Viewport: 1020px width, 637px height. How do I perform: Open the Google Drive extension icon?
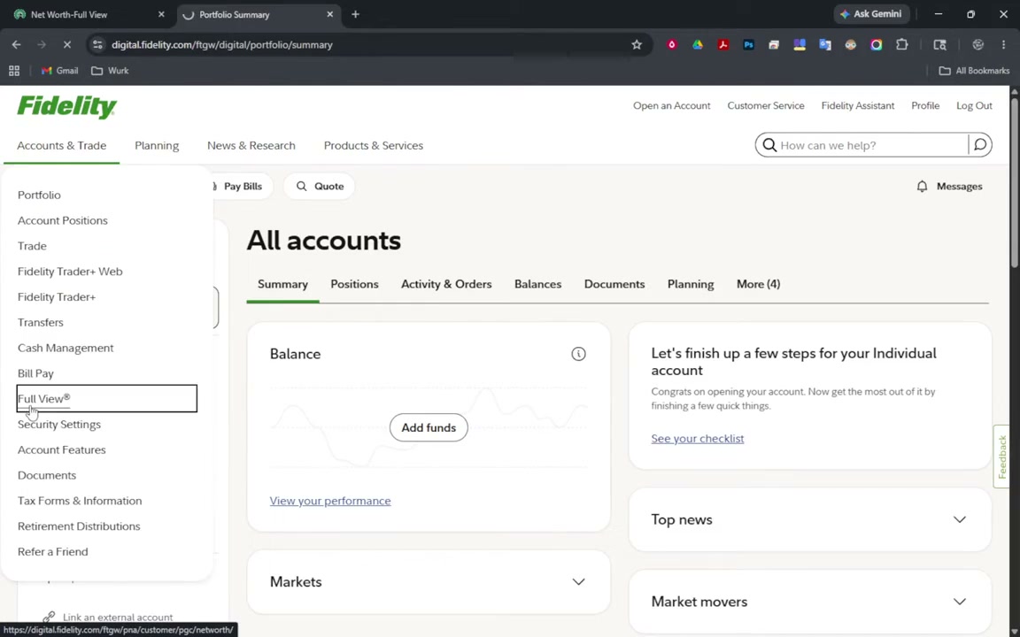(698, 45)
